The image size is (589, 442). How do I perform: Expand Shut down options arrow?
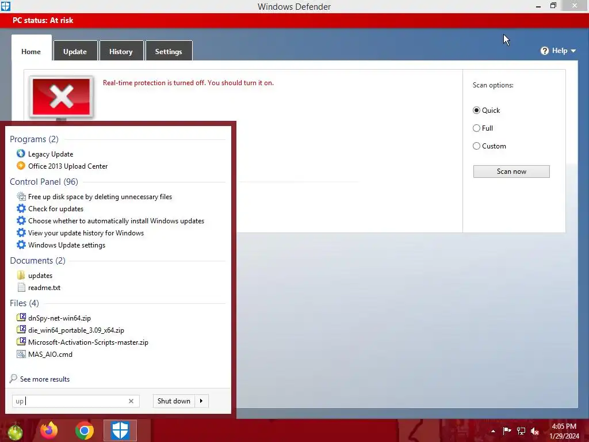201,401
